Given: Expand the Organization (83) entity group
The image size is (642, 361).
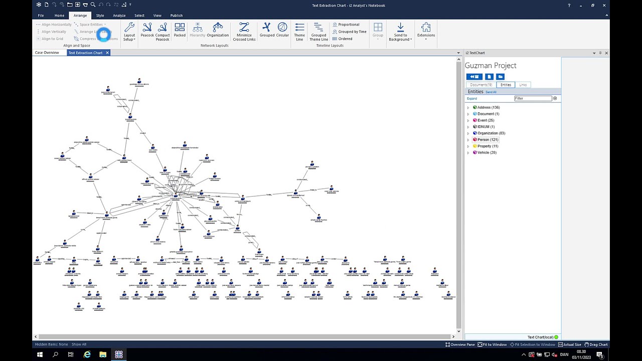Looking at the screenshot, I should pos(468,133).
